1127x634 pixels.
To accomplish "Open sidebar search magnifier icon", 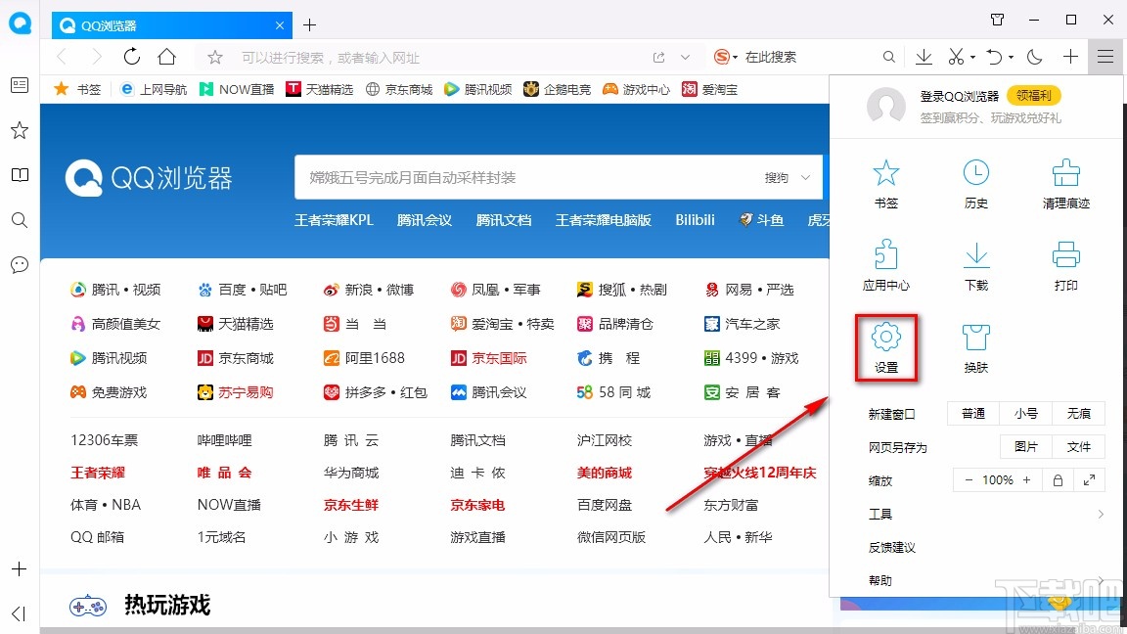I will click(x=20, y=220).
